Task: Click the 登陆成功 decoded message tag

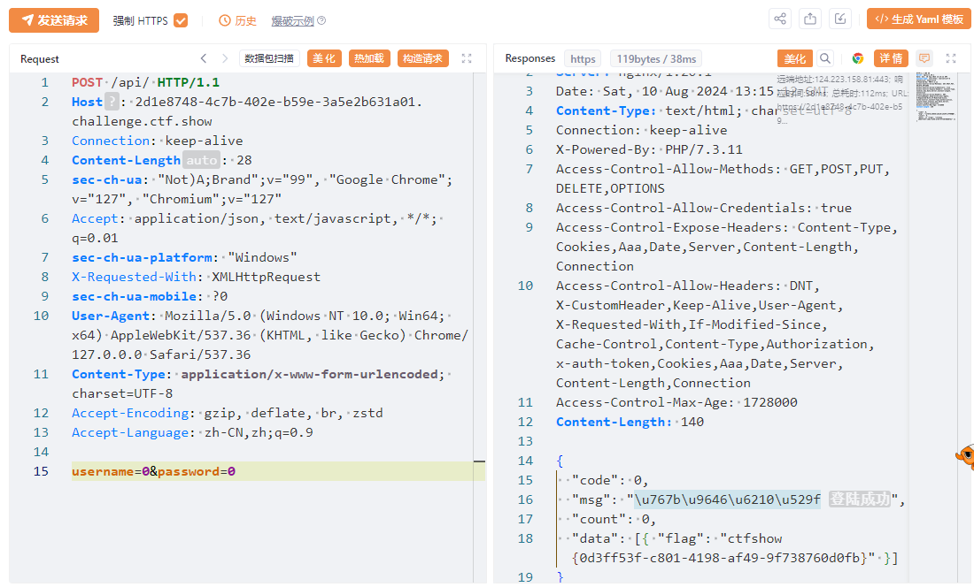Action: pyautogui.click(x=860, y=499)
